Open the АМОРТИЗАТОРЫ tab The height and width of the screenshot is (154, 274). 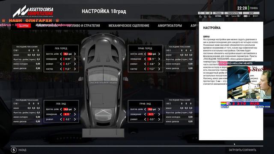point(170,26)
